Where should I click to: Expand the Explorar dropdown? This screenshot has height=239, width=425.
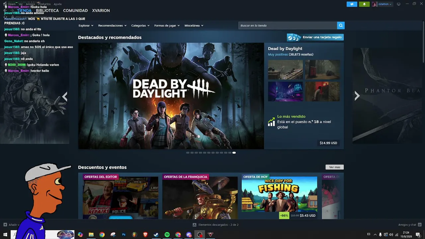click(86, 26)
